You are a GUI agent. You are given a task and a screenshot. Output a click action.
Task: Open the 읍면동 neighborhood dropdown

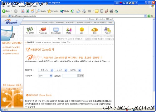click(74, 70)
